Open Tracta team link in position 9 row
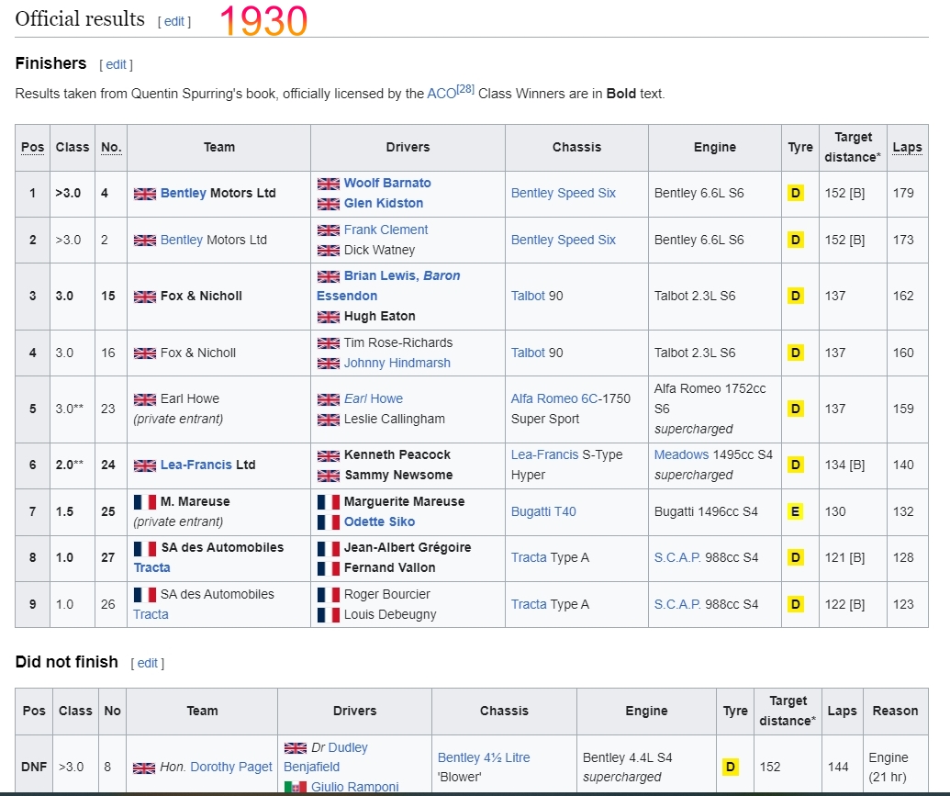 (151, 614)
